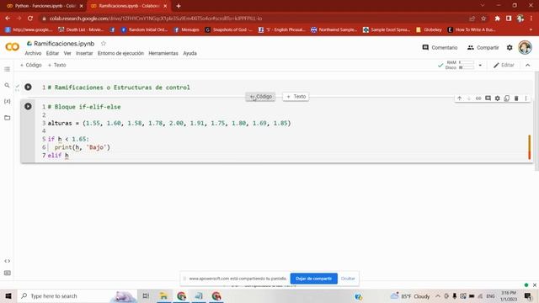539x303 pixels.
Task: Click the Colab CO logo
Action: coord(12,47)
